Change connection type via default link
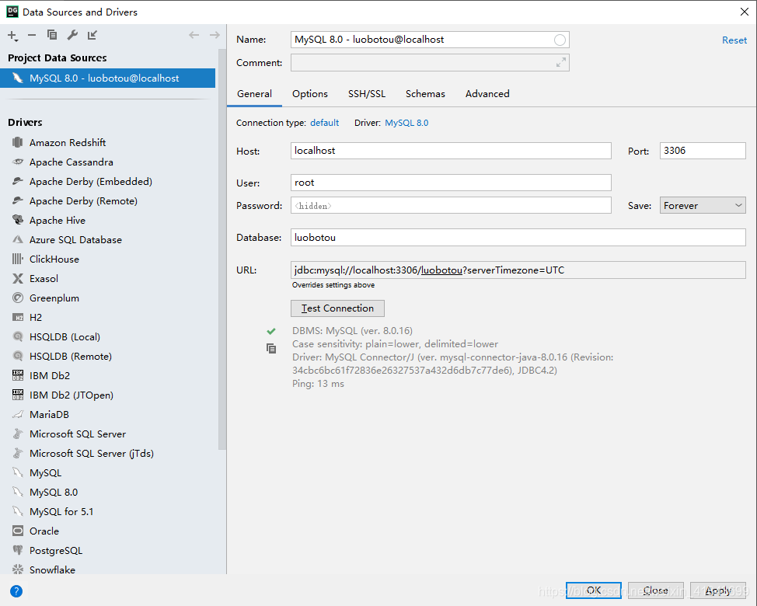This screenshot has height=606, width=757. pos(324,123)
